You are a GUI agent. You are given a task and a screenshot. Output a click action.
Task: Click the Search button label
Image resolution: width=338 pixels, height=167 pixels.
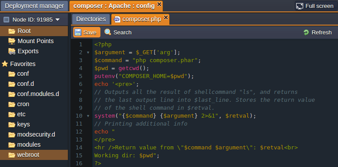(x=123, y=32)
